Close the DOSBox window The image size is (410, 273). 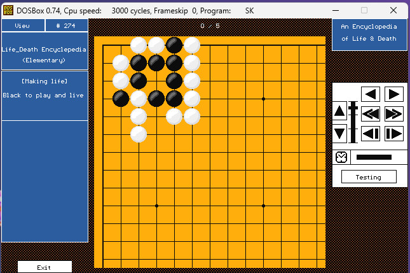393,10
